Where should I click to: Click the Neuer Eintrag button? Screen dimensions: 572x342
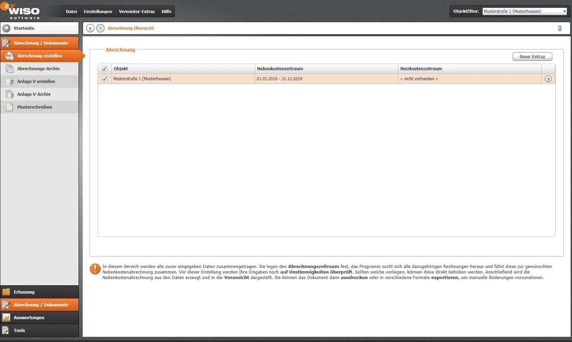(x=532, y=57)
